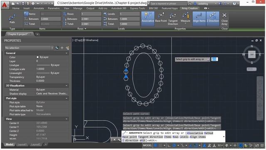Click the Method option in command line

(x=209, y=133)
